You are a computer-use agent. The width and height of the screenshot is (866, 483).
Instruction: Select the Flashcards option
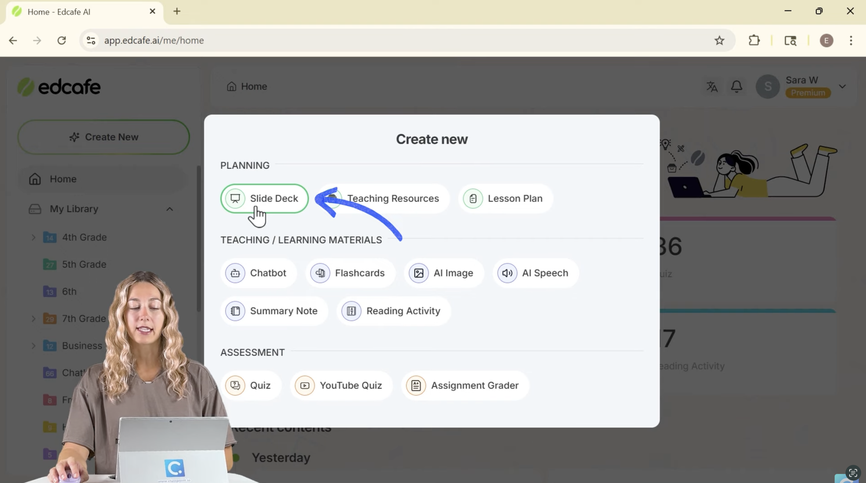(x=350, y=273)
